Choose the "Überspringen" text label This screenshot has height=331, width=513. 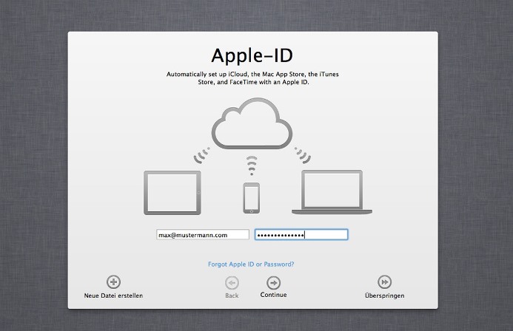[384, 296]
